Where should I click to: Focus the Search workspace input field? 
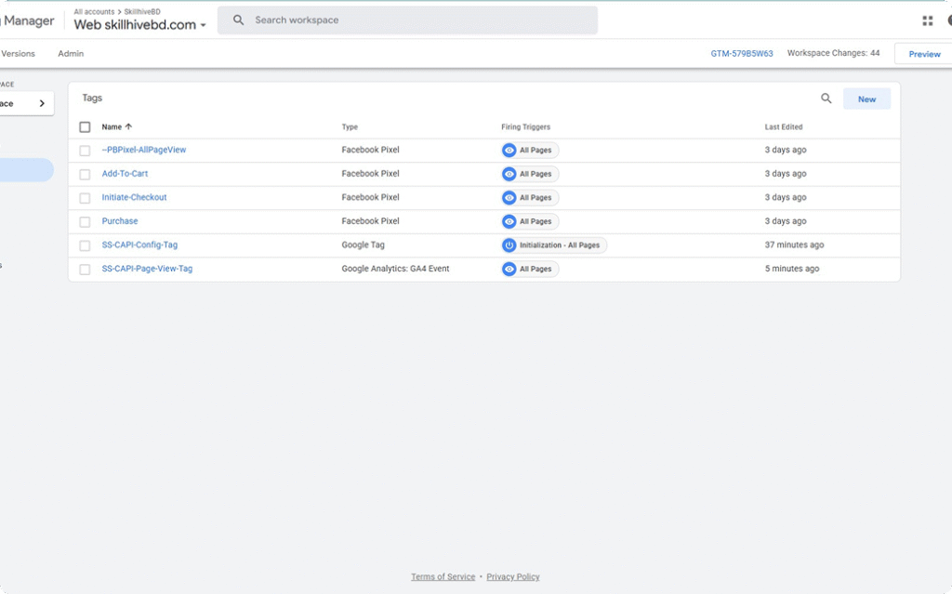pyautogui.click(x=407, y=20)
